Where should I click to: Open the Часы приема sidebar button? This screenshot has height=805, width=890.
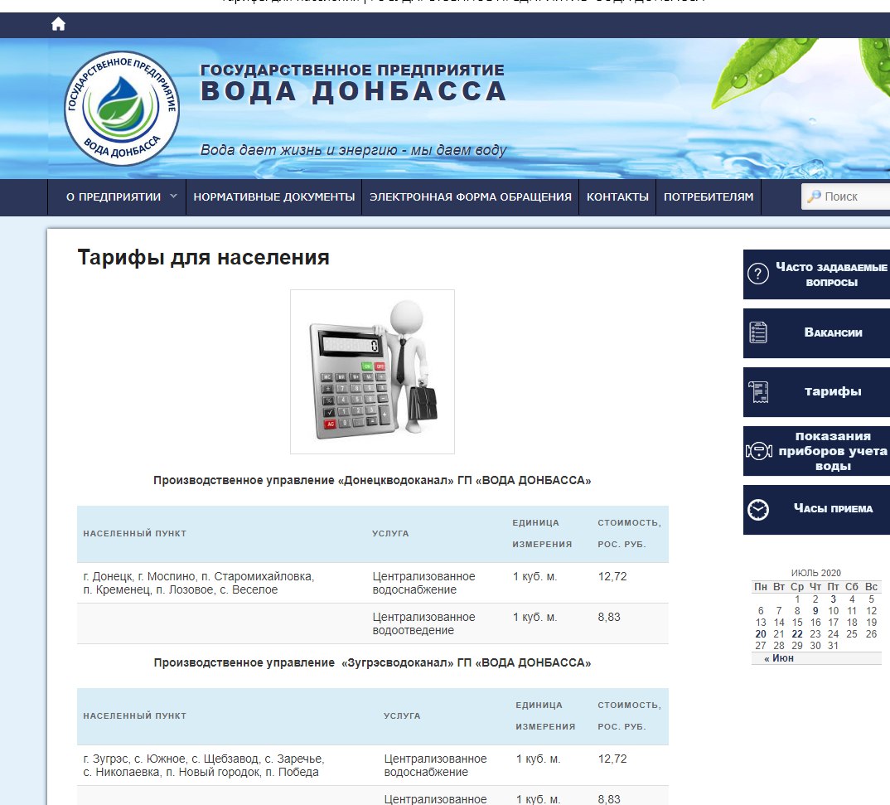coord(816,510)
